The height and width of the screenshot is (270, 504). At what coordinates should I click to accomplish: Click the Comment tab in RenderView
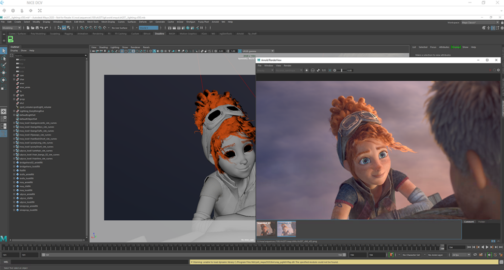pyautogui.click(x=469, y=222)
